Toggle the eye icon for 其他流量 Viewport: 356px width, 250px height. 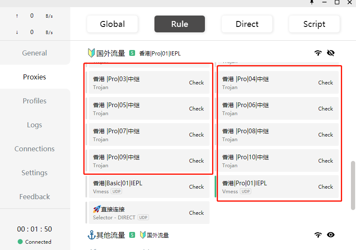pyautogui.click(x=331, y=235)
